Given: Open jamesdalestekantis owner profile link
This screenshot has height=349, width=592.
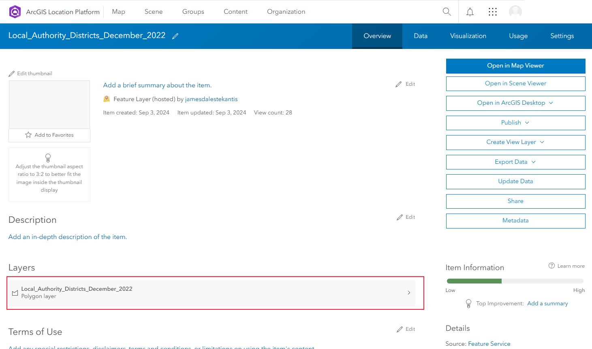Looking at the screenshot, I should click(211, 99).
